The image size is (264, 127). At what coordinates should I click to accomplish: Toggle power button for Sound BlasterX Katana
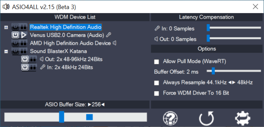(15, 51)
